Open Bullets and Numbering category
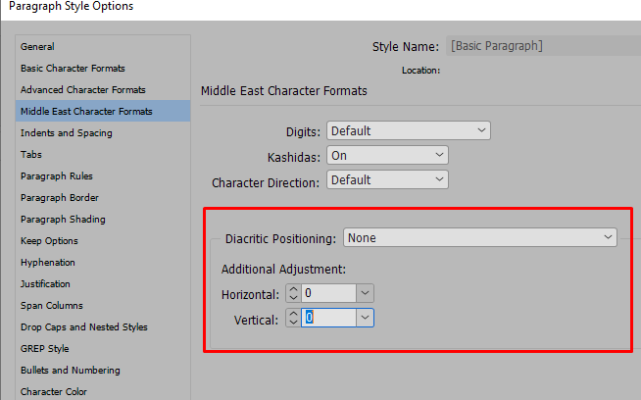The image size is (641, 400). point(103,371)
